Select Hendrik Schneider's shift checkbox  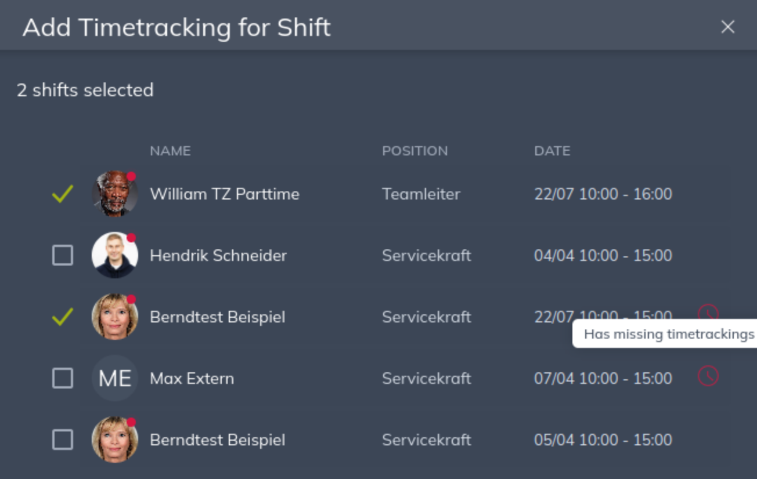63,255
